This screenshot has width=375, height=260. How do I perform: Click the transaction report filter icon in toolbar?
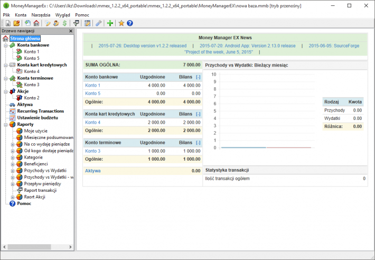76,23
